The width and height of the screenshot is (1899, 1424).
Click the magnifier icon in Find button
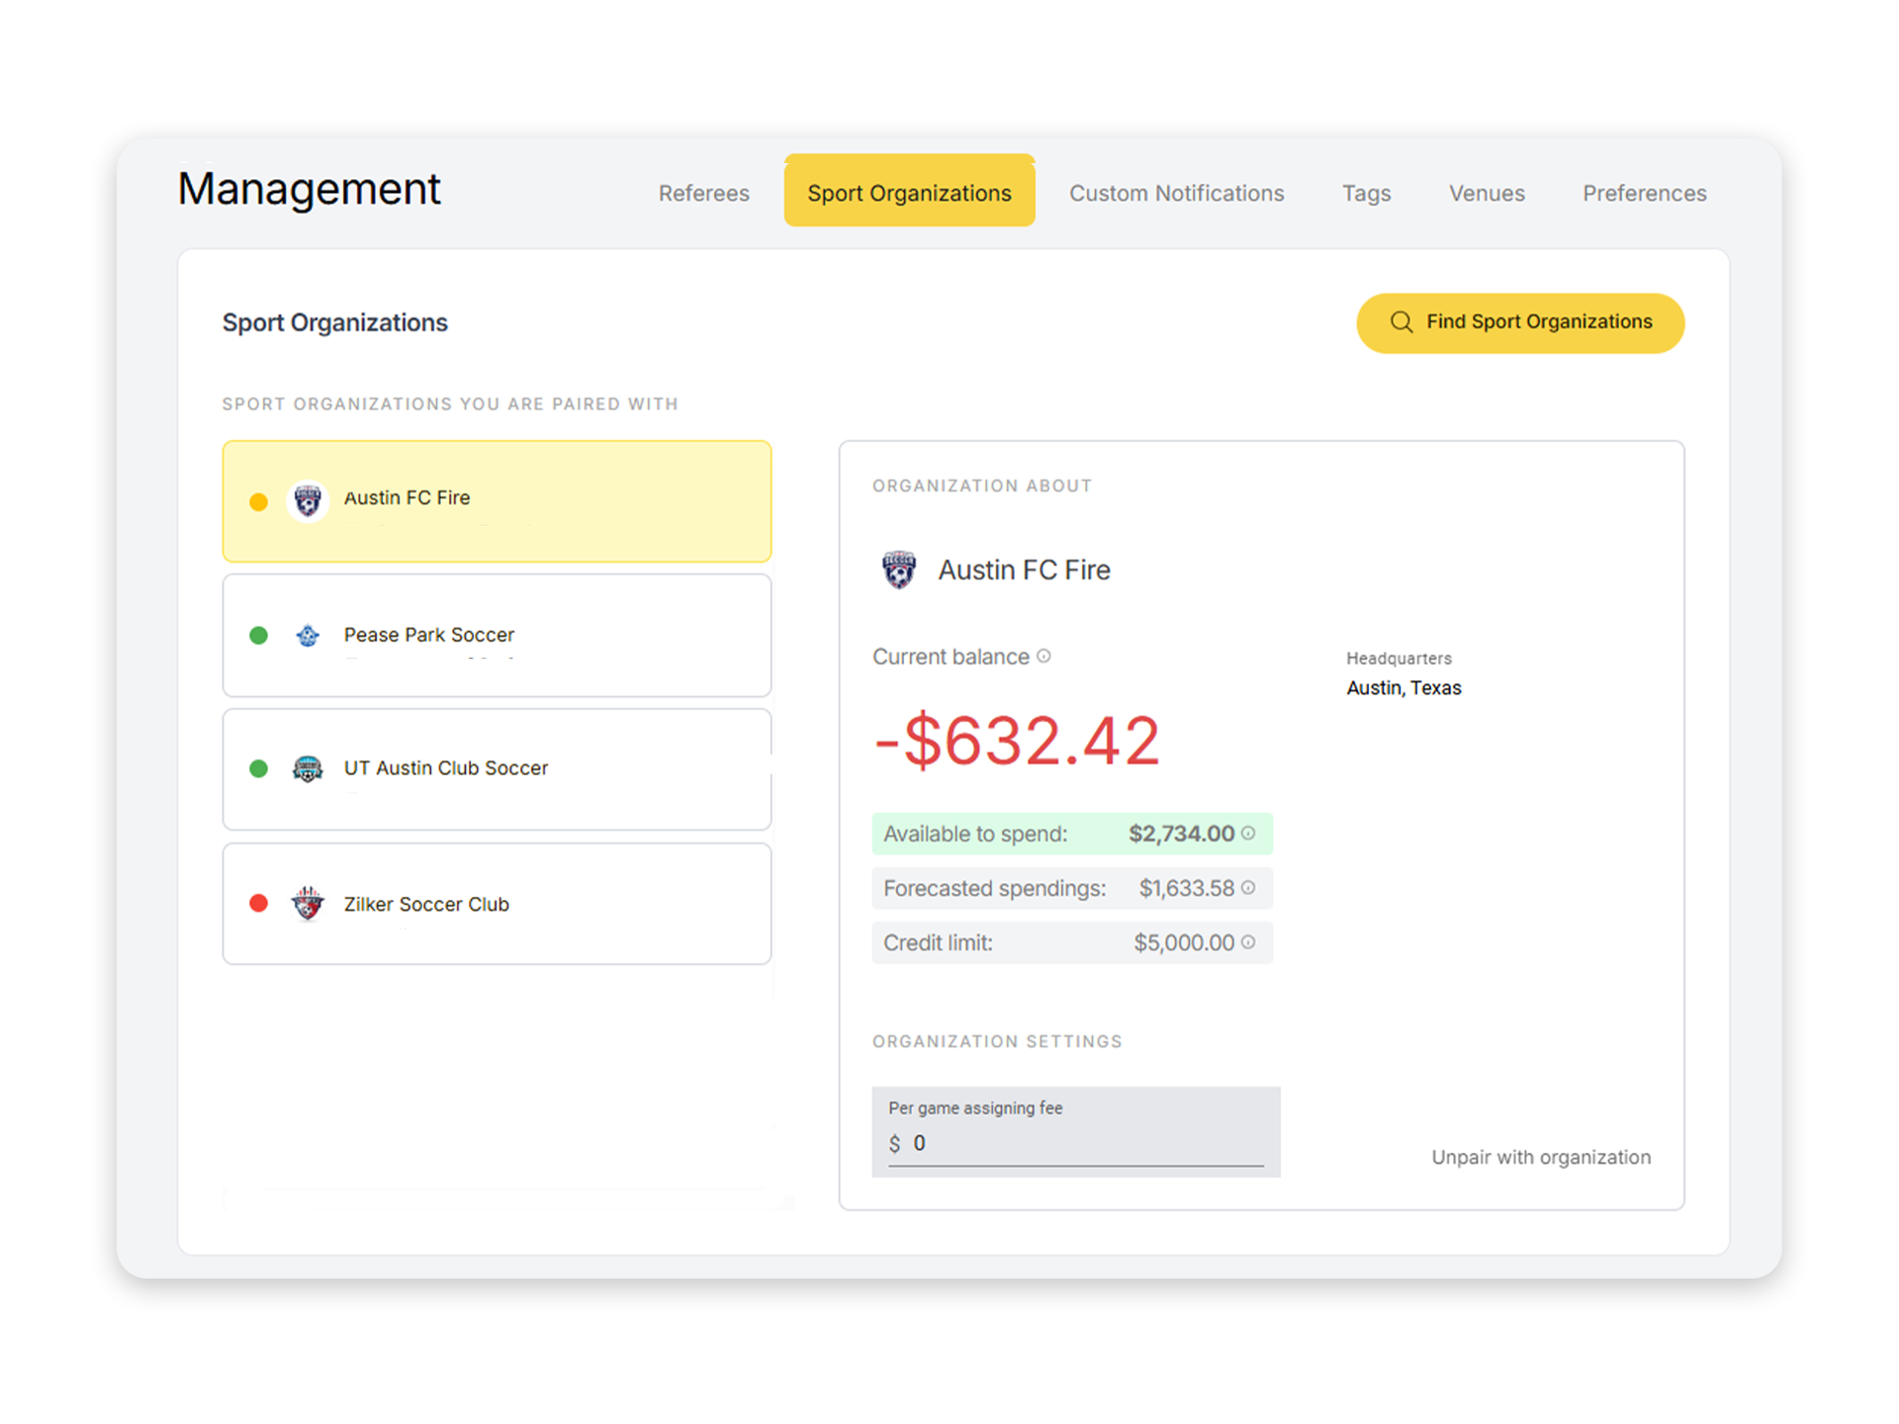tap(1401, 322)
